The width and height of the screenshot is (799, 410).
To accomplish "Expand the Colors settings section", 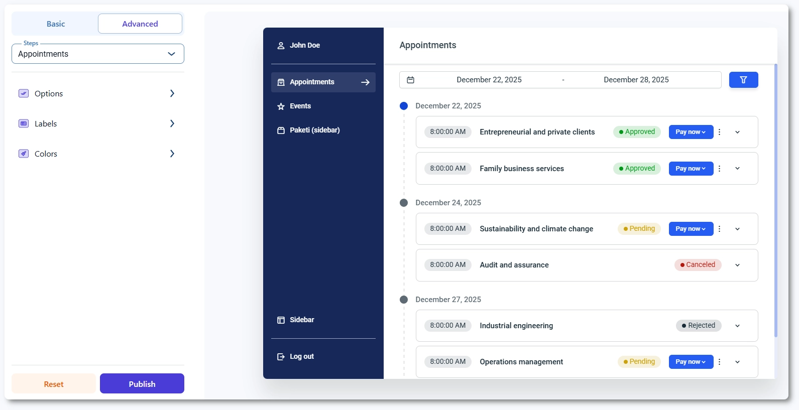I will pos(97,154).
